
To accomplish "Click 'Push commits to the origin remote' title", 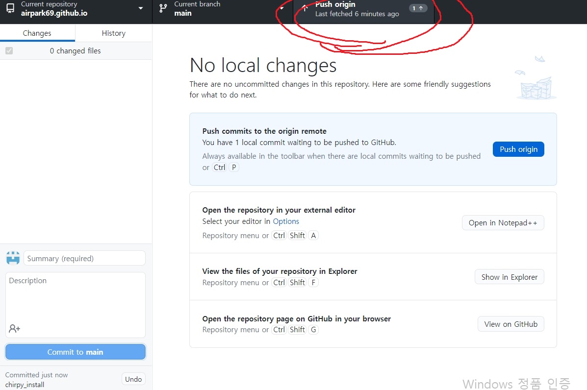I will [x=264, y=131].
